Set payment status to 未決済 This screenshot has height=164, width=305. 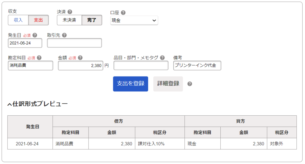(69, 20)
